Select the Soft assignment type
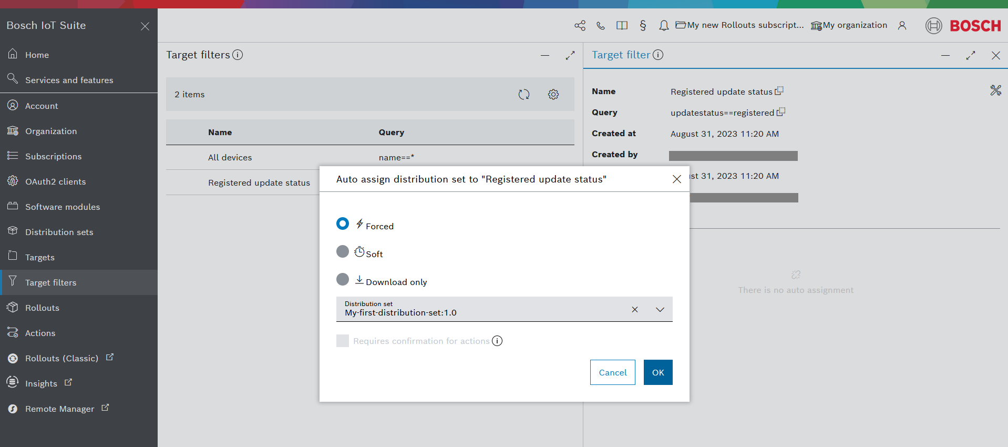This screenshot has height=447, width=1008. (x=343, y=252)
